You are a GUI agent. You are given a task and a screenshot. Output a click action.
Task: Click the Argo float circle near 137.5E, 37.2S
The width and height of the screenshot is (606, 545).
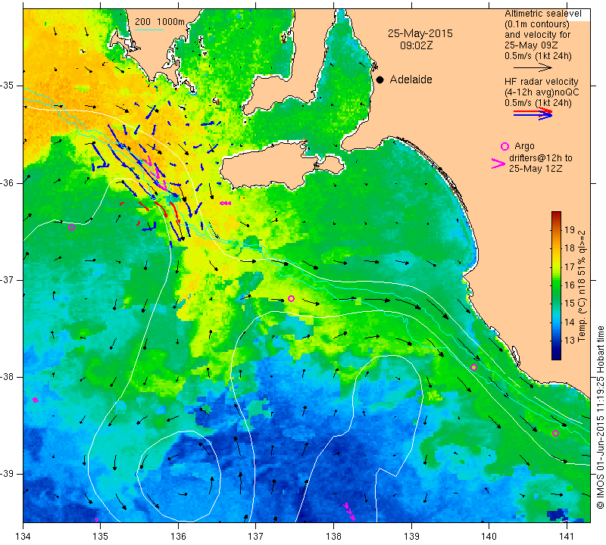[x=292, y=298]
